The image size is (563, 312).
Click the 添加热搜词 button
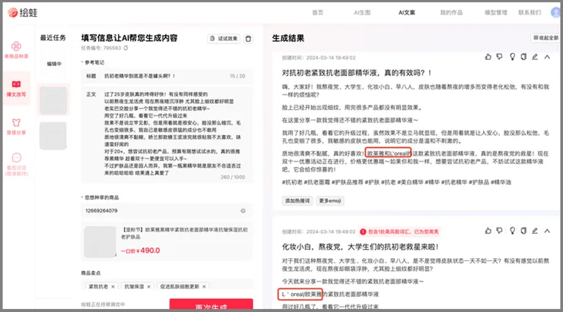point(297,200)
